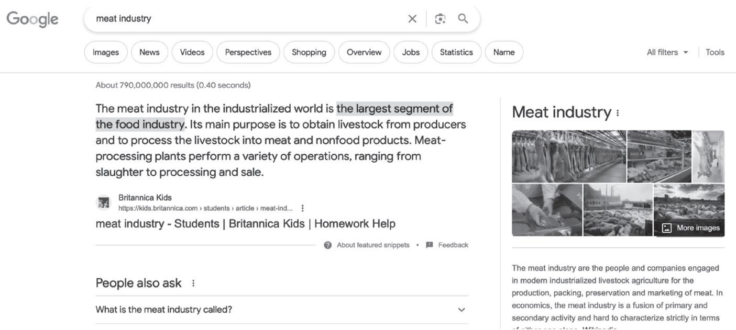Click into the search input field
The image size is (736, 330).
click(246, 19)
